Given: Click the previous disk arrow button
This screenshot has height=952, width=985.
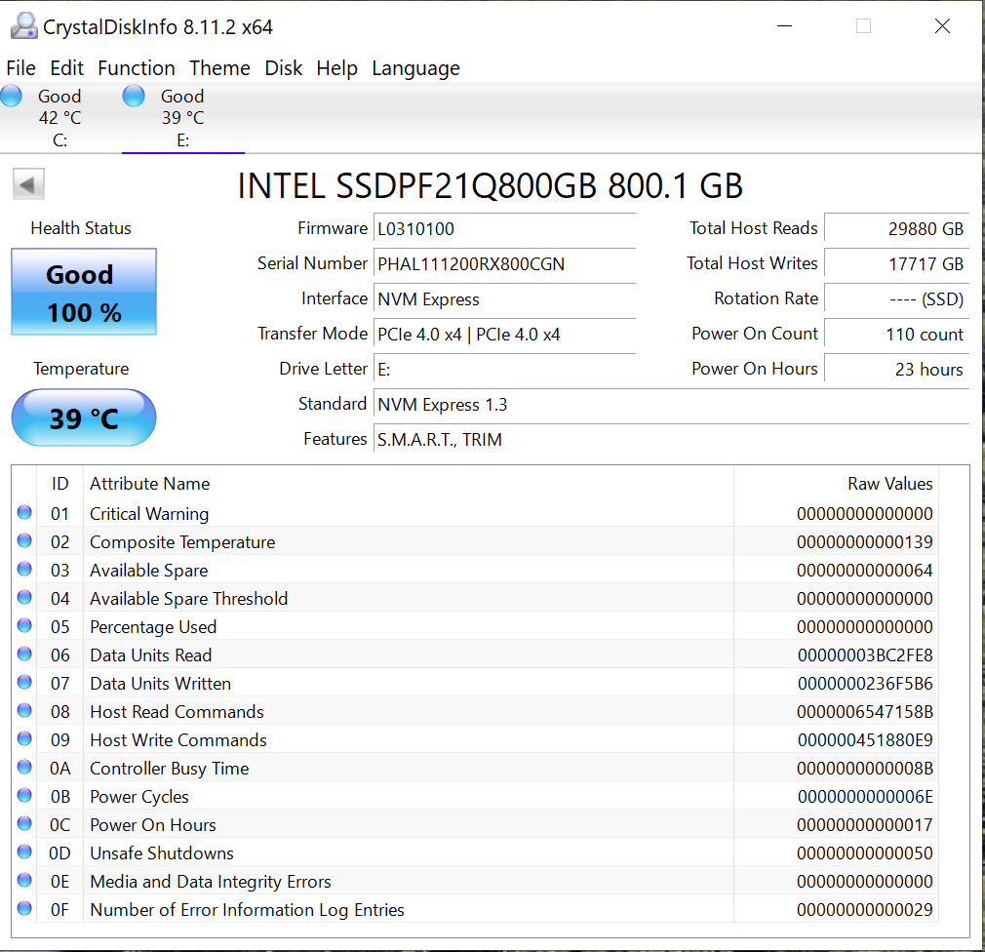Looking at the screenshot, I should [29, 184].
